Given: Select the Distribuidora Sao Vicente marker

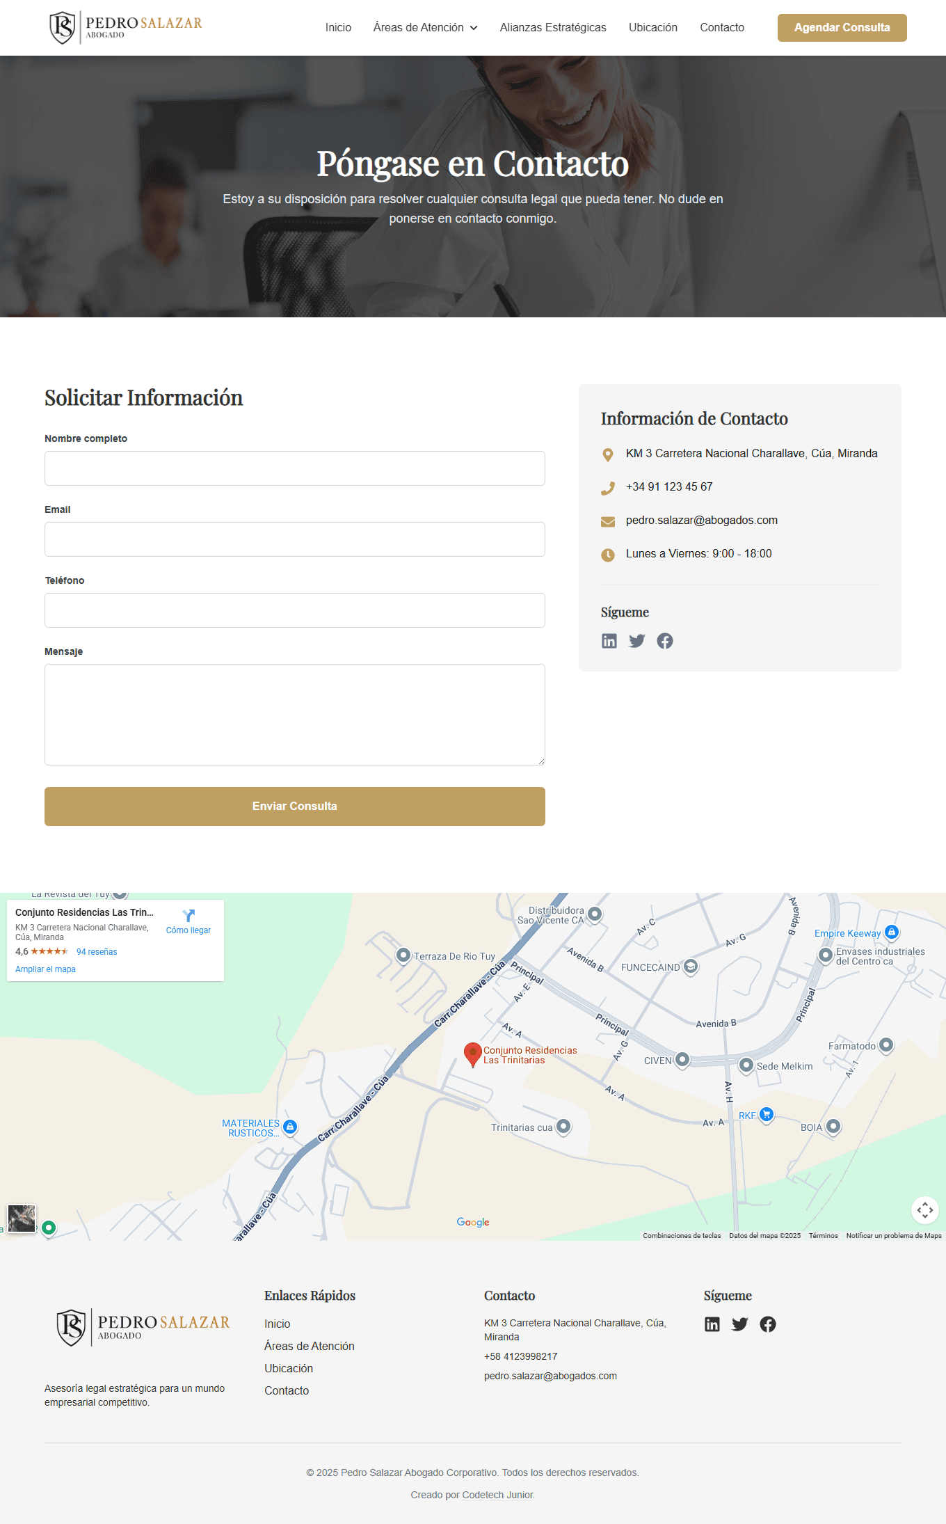Looking at the screenshot, I should [595, 914].
